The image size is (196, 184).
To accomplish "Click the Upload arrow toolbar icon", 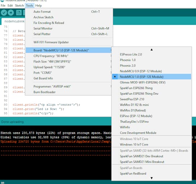I will (x=11, y=13).
